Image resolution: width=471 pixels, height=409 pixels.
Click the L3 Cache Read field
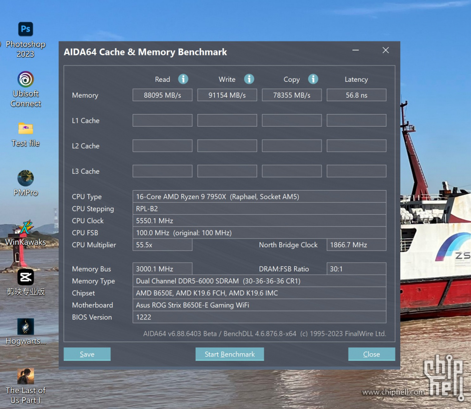[162, 171]
